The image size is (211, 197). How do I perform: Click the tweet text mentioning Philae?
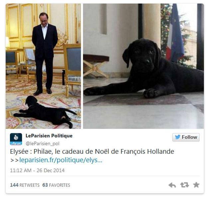tap(92, 151)
